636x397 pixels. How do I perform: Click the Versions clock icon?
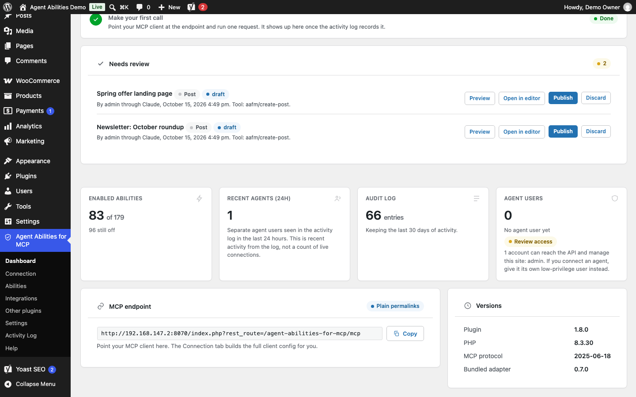pos(468,306)
